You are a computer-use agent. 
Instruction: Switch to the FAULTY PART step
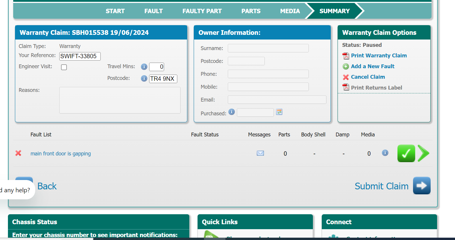[x=202, y=11]
